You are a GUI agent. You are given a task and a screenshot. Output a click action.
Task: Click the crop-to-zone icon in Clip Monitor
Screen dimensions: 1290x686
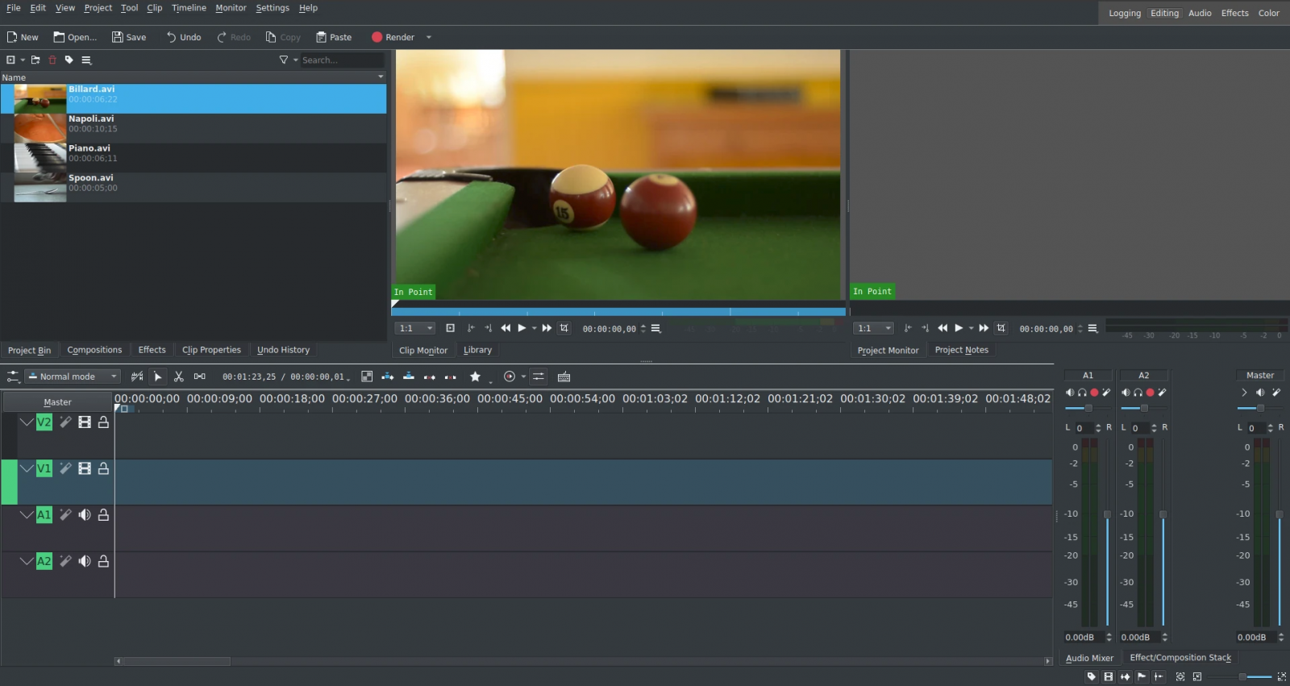564,328
